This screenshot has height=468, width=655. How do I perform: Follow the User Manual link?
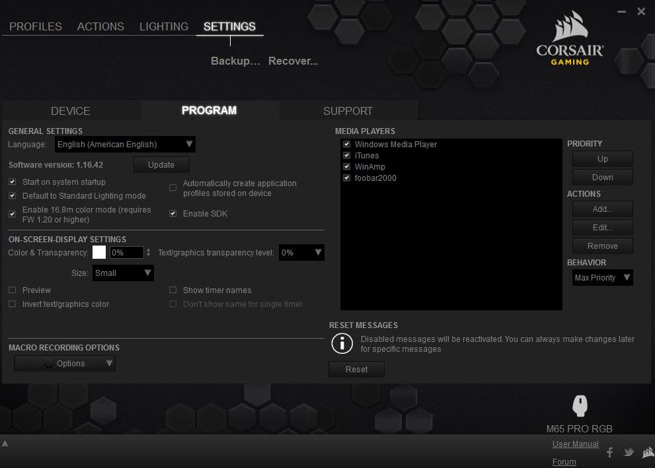pos(575,444)
